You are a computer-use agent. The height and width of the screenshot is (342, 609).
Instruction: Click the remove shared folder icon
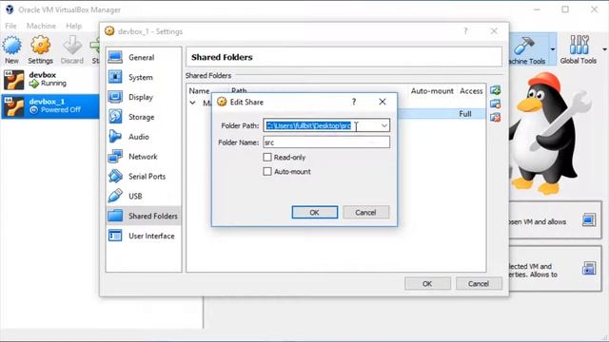(x=495, y=117)
